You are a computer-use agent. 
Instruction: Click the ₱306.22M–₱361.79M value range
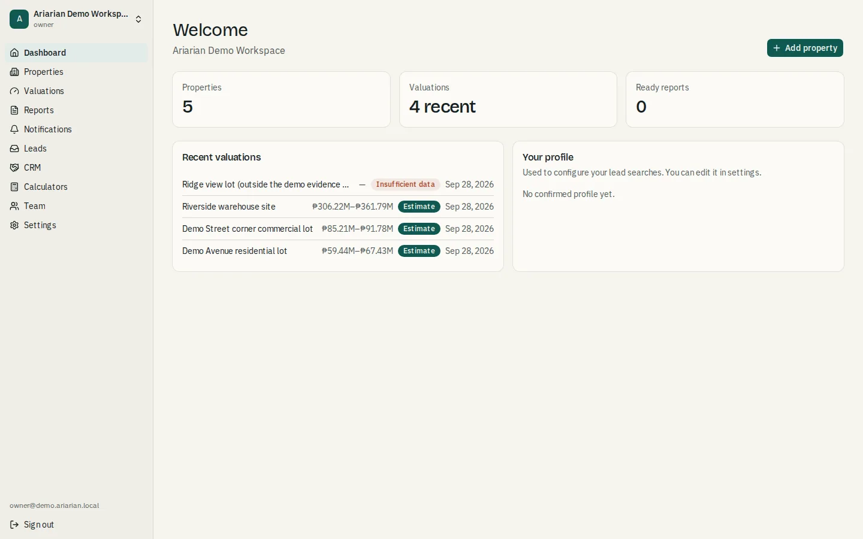pyautogui.click(x=353, y=207)
